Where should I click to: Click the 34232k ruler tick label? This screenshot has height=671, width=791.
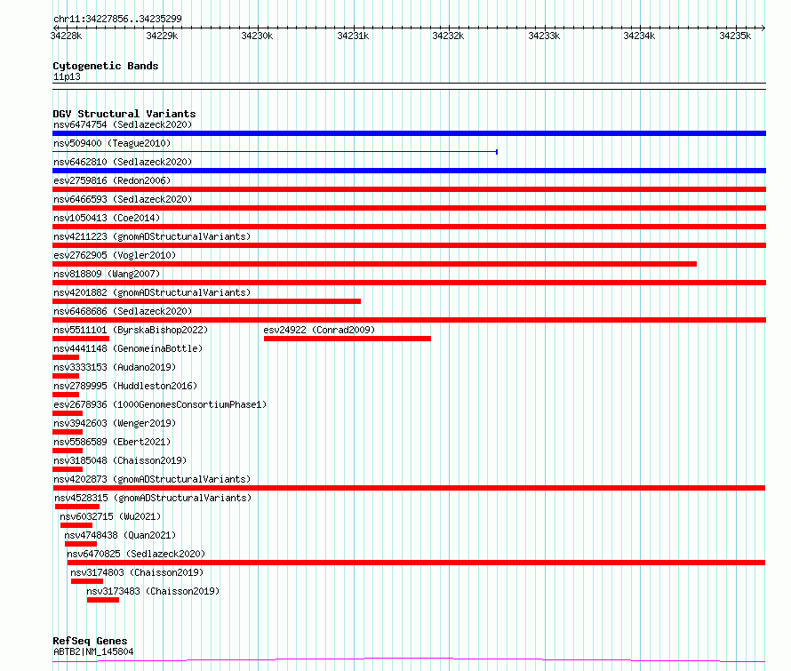[x=448, y=36]
